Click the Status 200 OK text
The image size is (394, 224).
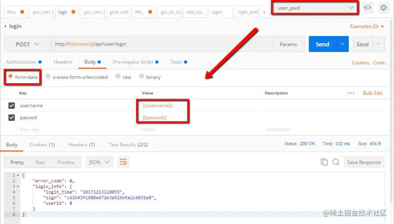(300, 144)
